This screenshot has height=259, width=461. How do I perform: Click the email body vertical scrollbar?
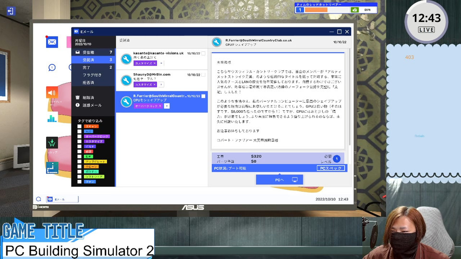pyautogui.click(x=349, y=97)
